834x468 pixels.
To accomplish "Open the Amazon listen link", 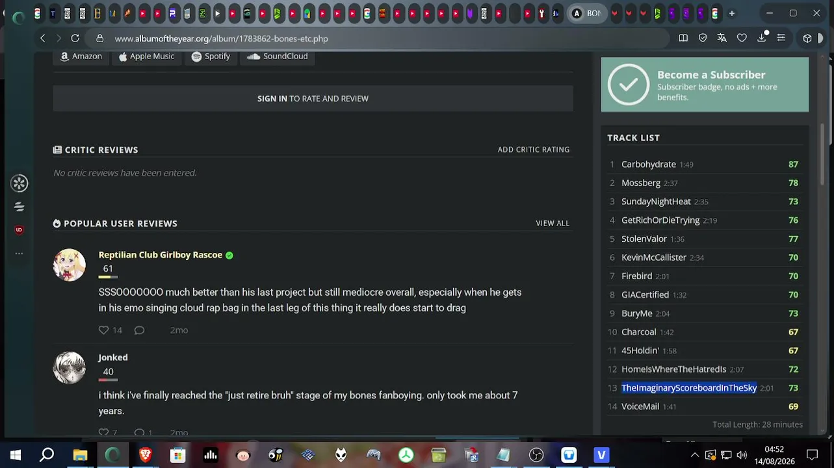I will [81, 57].
